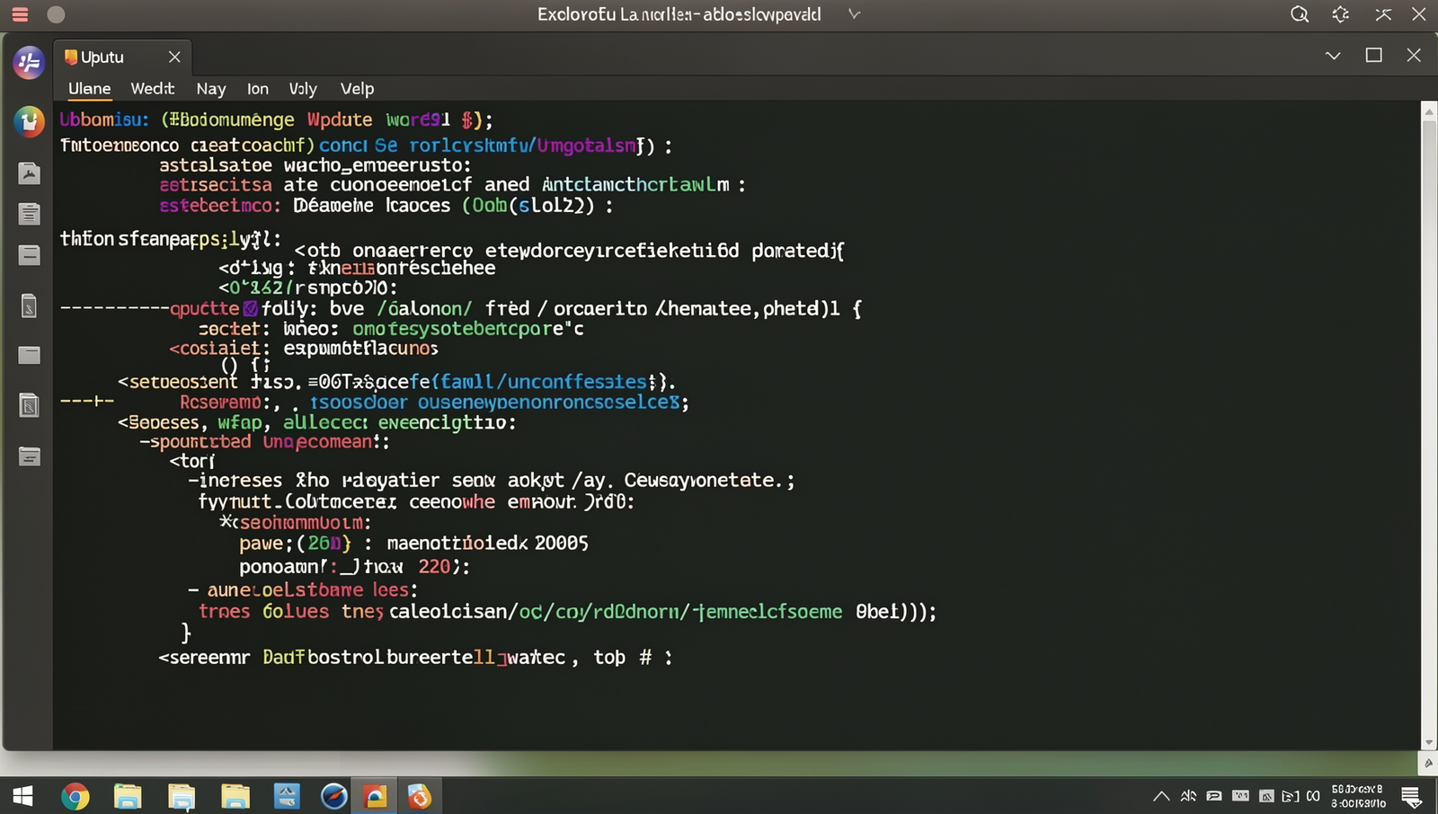Open the text document icon in the sidebar

click(x=29, y=214)
